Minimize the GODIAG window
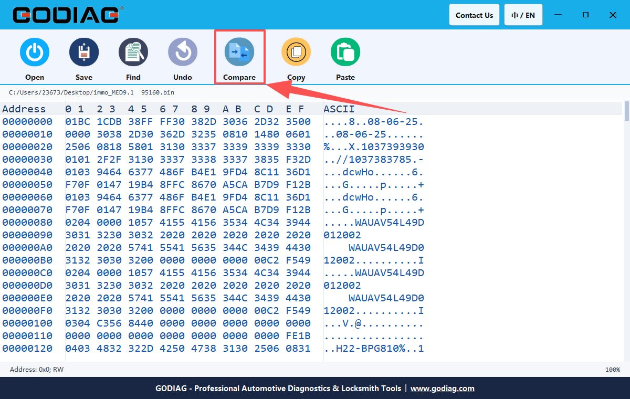The width and height of the screenshot is (630, 399). tap(559, 15)
